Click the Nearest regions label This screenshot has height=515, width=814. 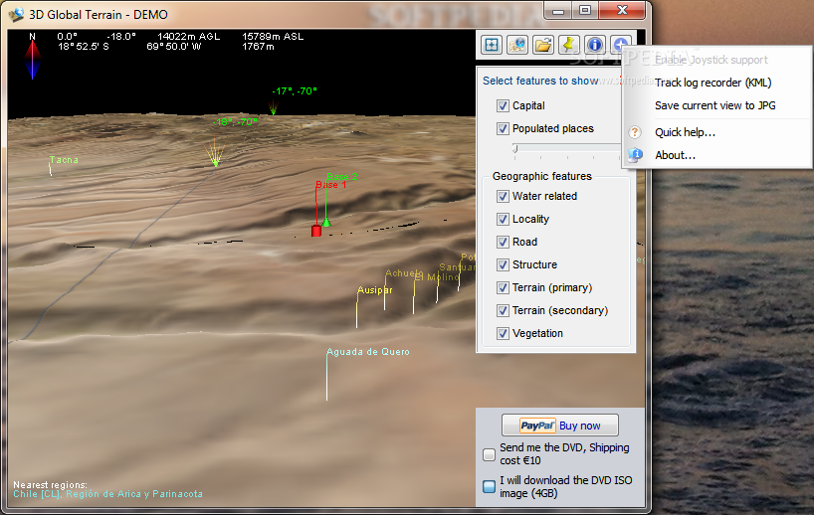click(51, 485)
